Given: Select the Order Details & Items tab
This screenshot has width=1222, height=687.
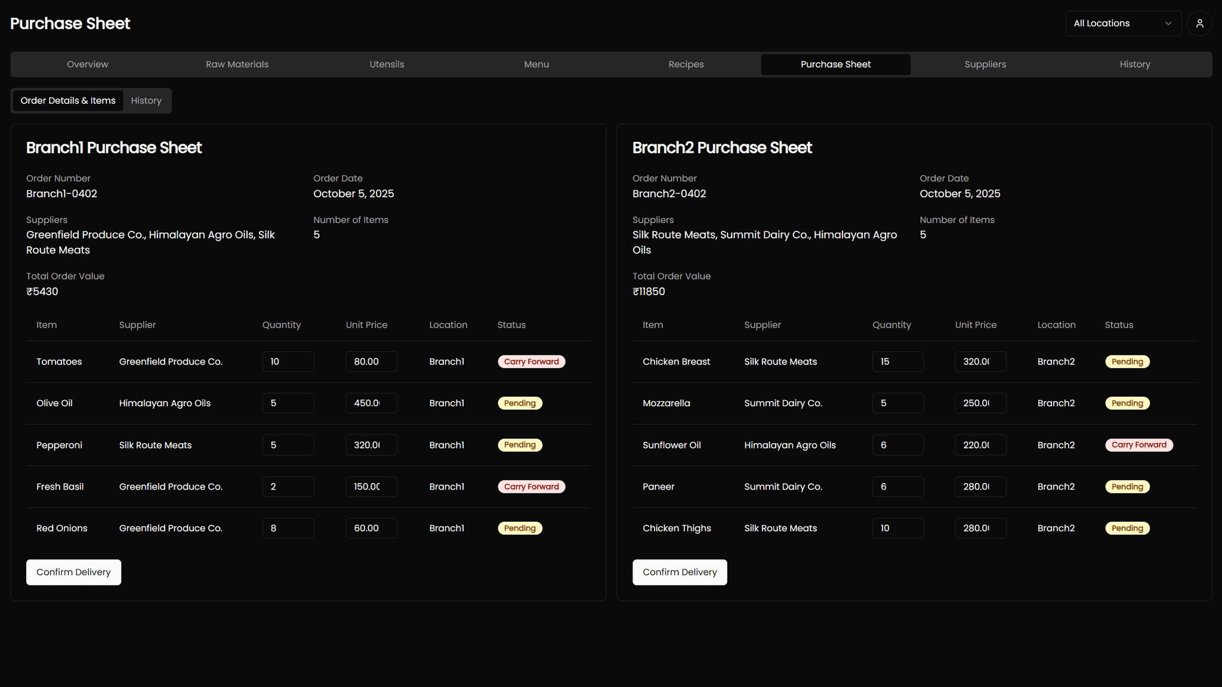Looking at the screenshot, I should click(67, 100).
